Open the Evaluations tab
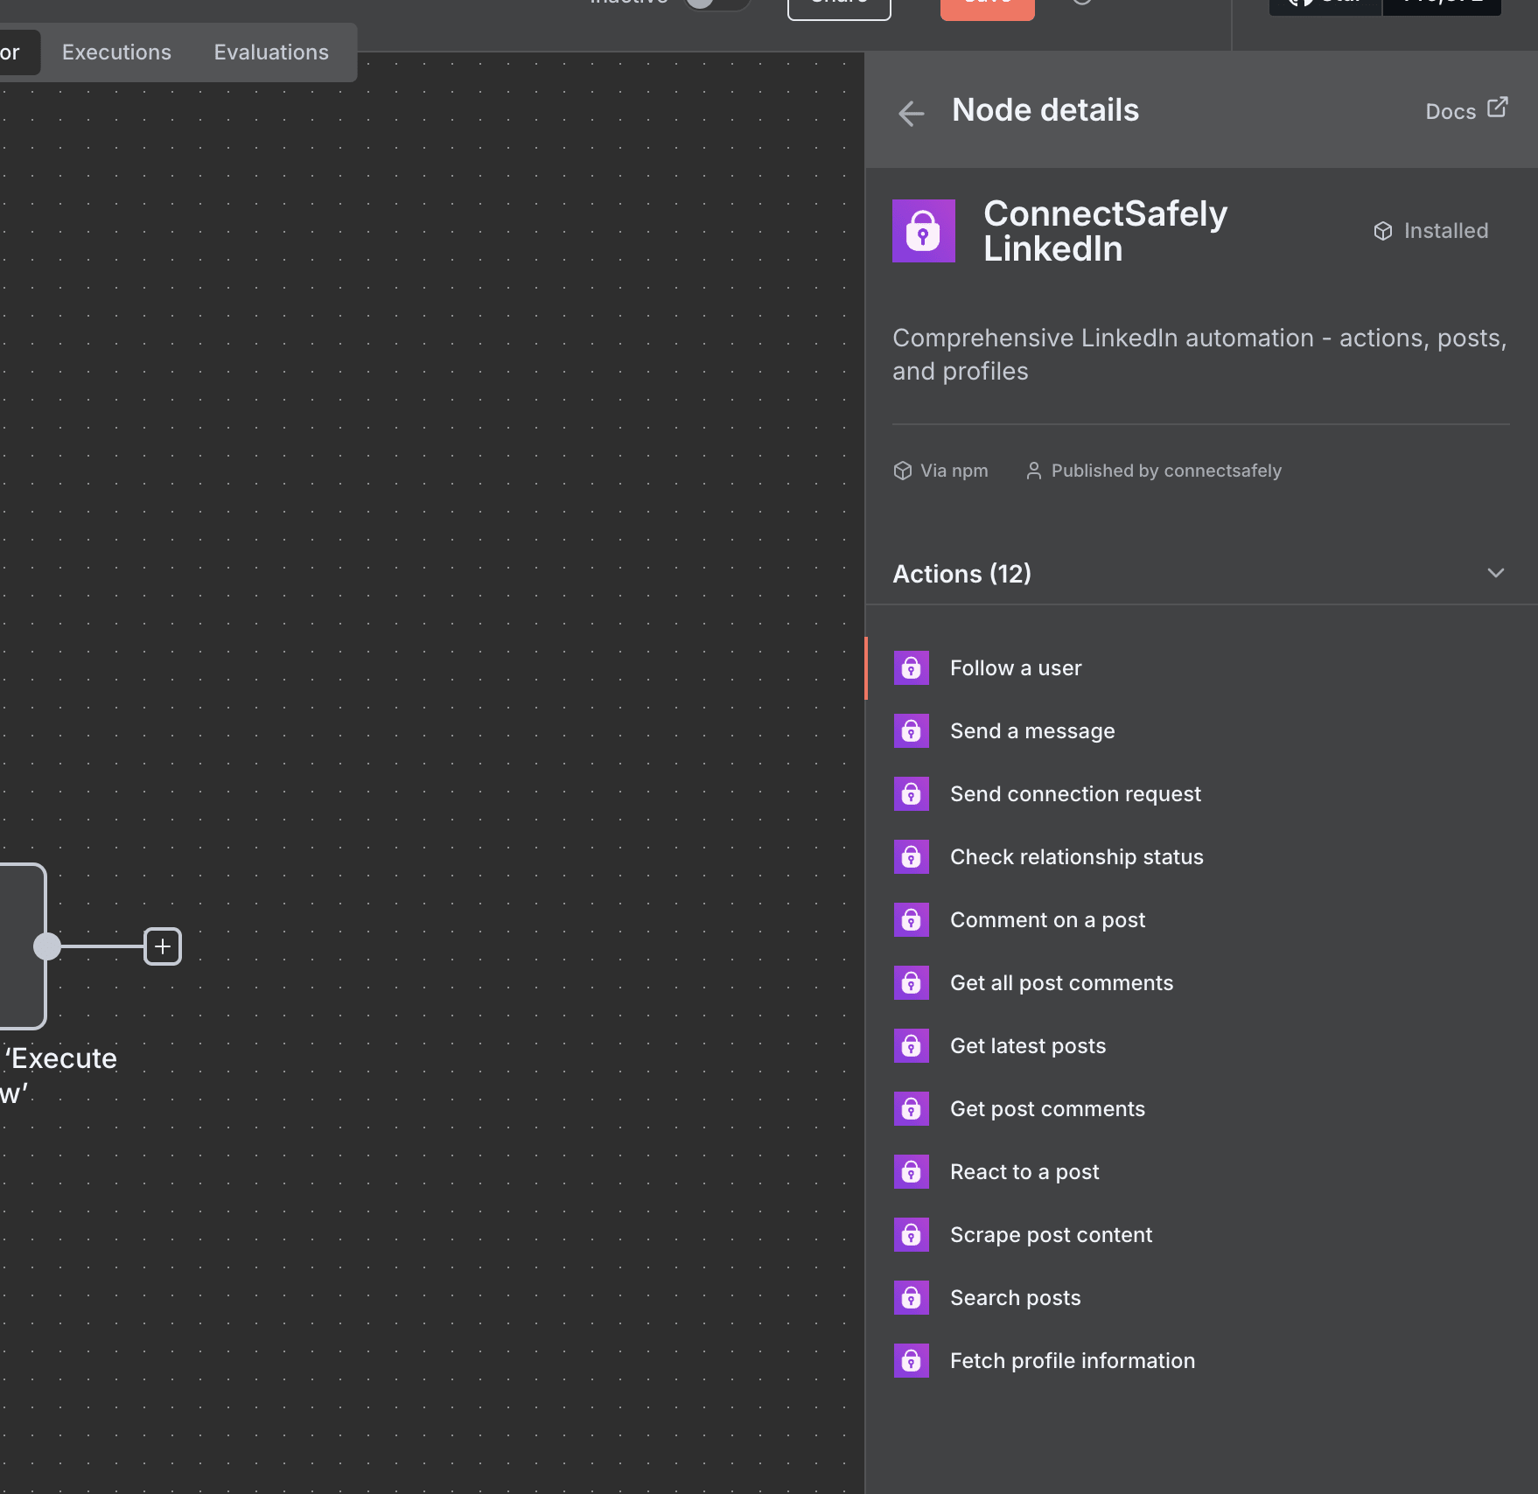 click(x=270, y=52)
